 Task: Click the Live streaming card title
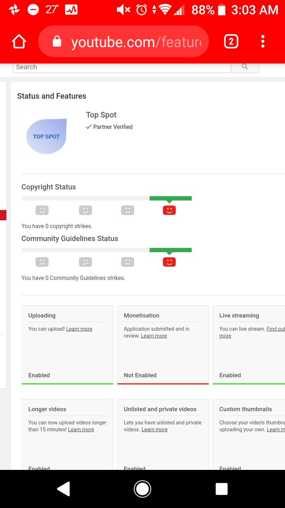pos(239,315)
